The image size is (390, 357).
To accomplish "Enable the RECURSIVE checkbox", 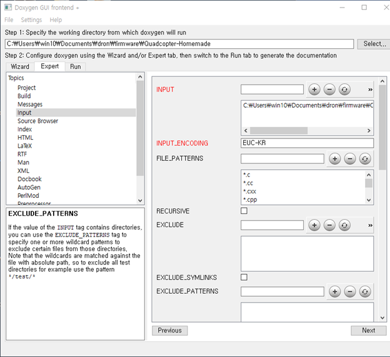I will tap(244, 211).
